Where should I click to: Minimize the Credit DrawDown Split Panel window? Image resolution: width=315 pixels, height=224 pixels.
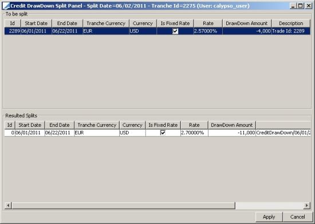[293, 6]
